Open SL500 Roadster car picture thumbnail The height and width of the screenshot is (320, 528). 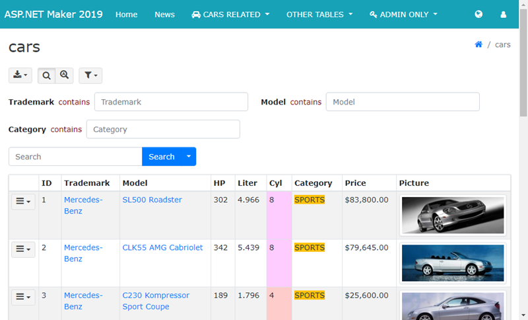453,215
